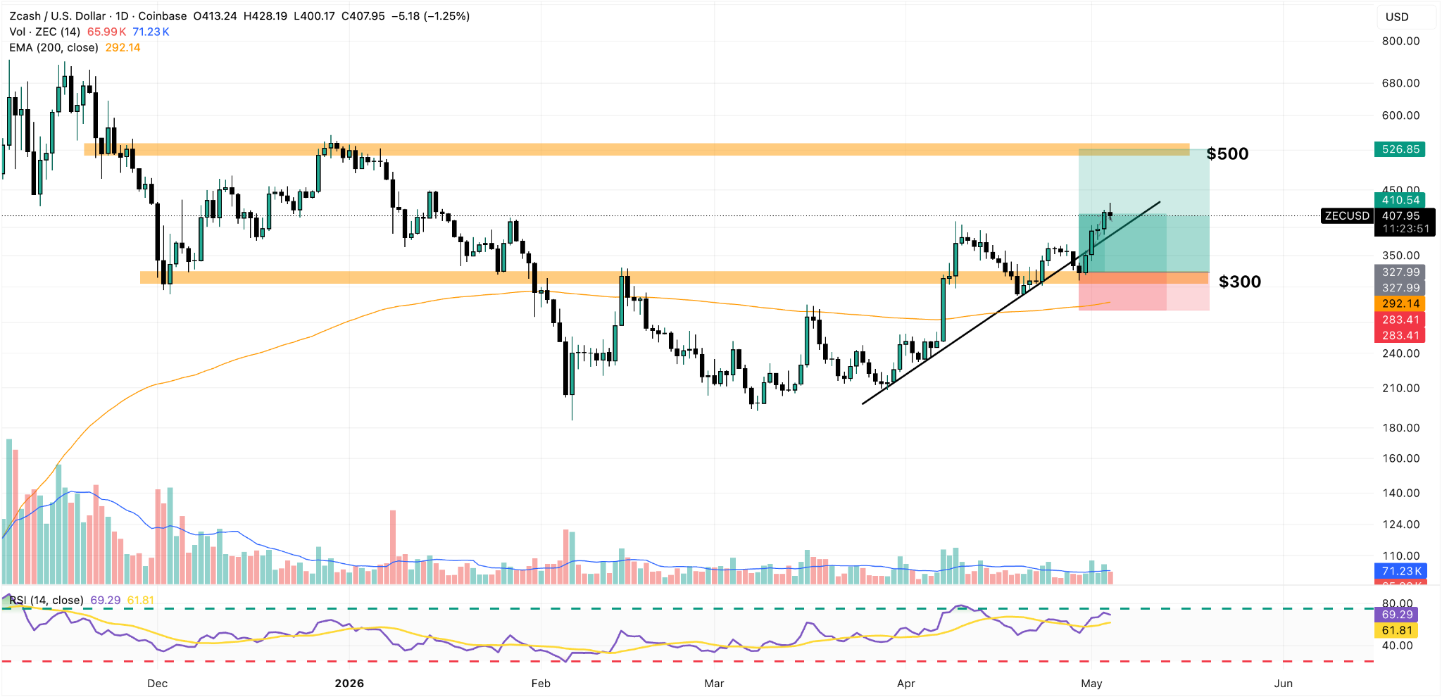Viewport: 1442px width, 697px height.
Task: Click the 124.00 price axis tick
Action: pos(1400,524)
